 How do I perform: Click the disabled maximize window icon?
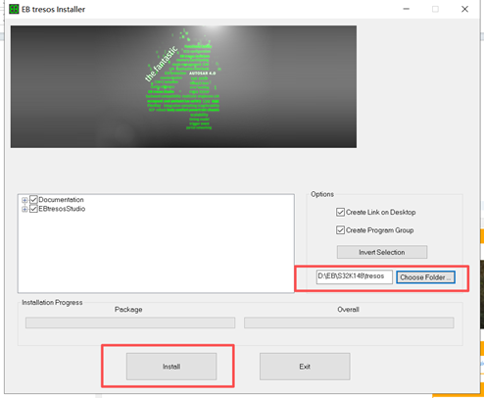point(435,9)
